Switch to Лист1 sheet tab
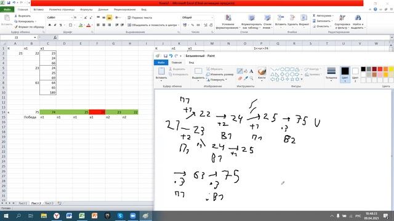 (x=23, y=203)
